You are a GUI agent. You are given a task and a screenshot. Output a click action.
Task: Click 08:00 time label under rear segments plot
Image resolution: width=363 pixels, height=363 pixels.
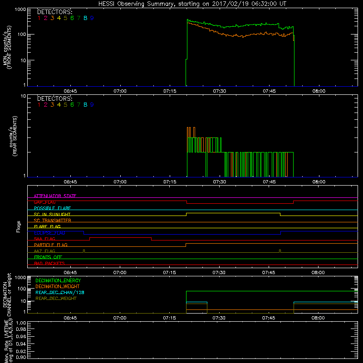pyautogui.click(x=319, y=182)
